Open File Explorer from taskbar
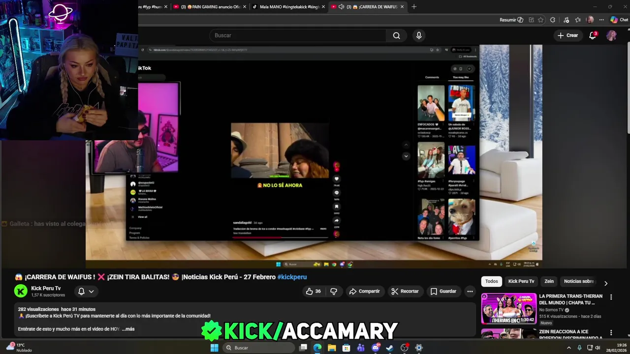 click(332, 348)
